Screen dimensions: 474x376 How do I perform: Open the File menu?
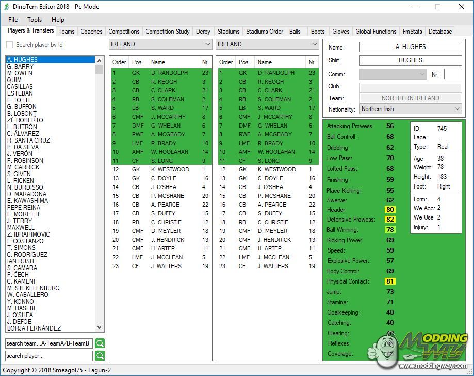(x=13, y=20)
